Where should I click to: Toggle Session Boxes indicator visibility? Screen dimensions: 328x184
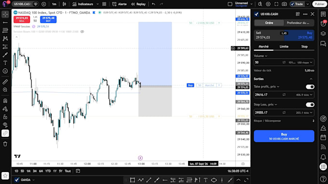(x=82, y=32)
